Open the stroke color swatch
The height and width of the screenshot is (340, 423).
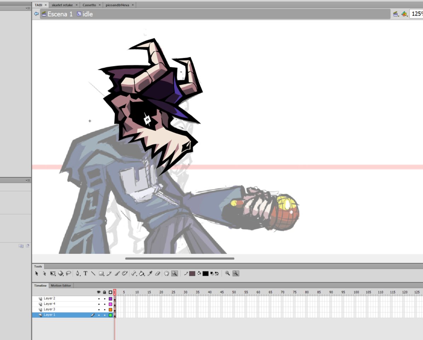(x=192, y=273)
